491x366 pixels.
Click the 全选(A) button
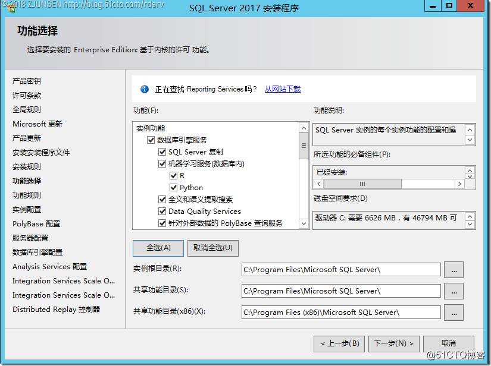[x=158, y=248]
